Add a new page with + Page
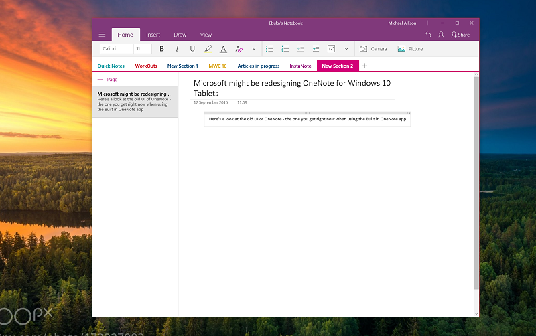The height and width of the screenshot is (336, 536). pyautogui.click(x=108, y=79)
